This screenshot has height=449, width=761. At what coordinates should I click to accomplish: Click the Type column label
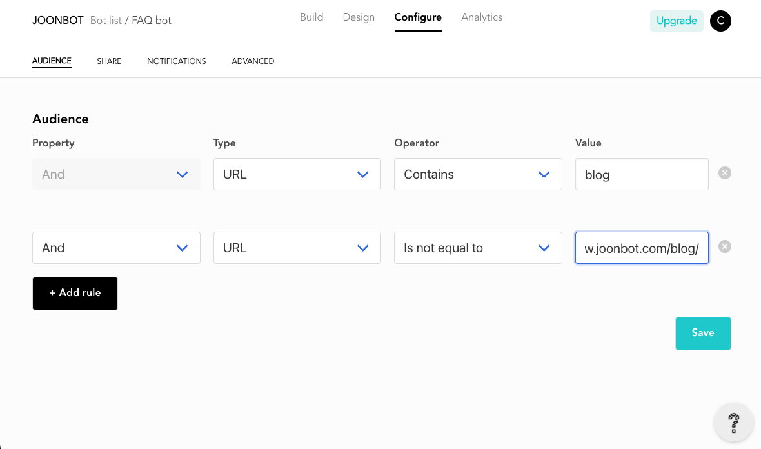pos(224,143)
